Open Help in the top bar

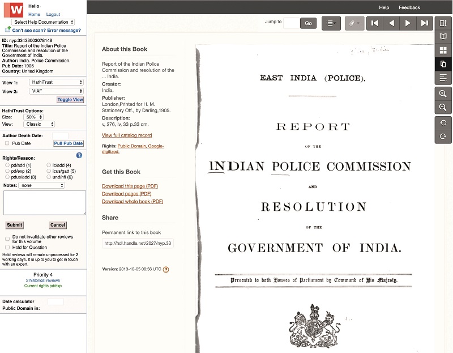[x=384, y=7]
